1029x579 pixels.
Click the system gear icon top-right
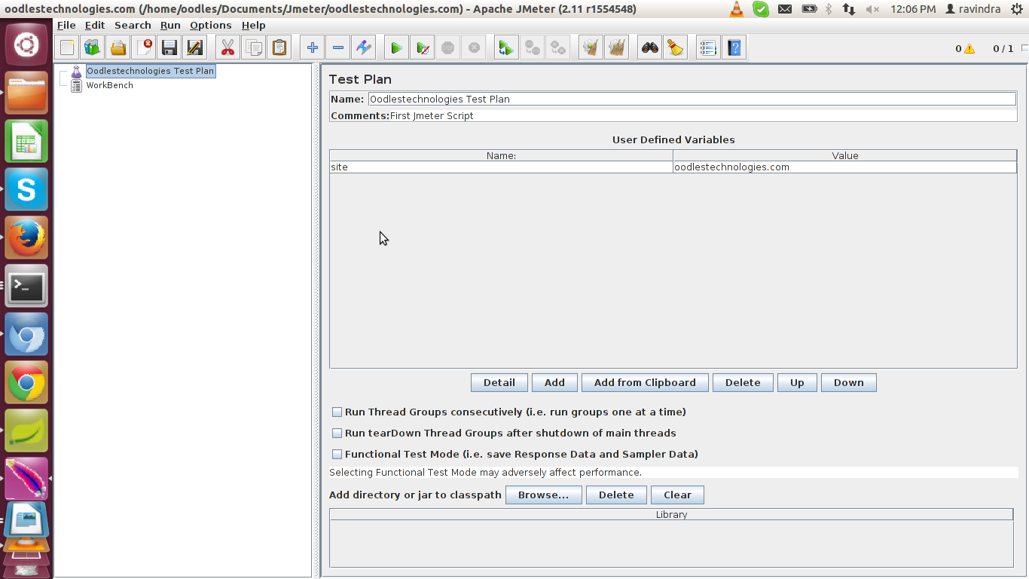tap(1018, 9)
